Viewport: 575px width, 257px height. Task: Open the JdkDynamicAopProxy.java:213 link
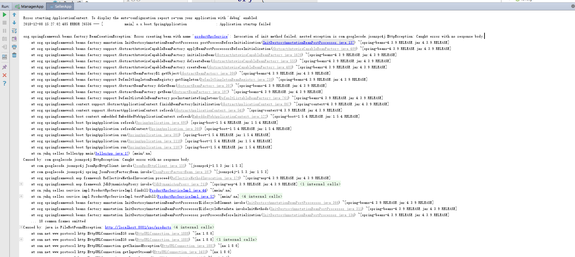pos(180,184)
